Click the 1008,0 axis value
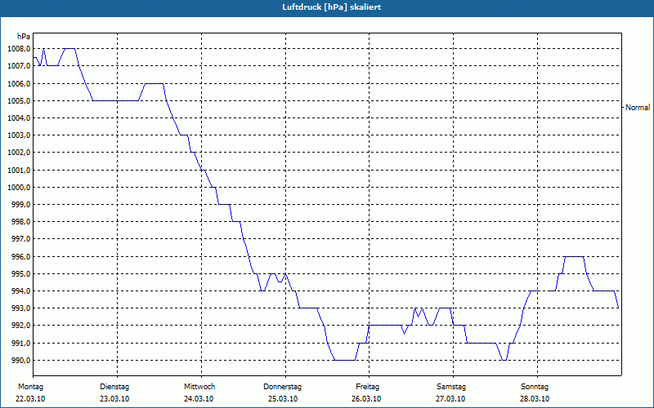This screenshot has width=654, height=408. [19, 49]
